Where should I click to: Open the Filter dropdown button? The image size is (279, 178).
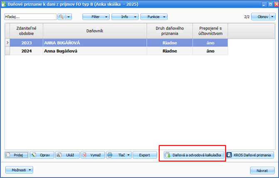tap(96, 17)
